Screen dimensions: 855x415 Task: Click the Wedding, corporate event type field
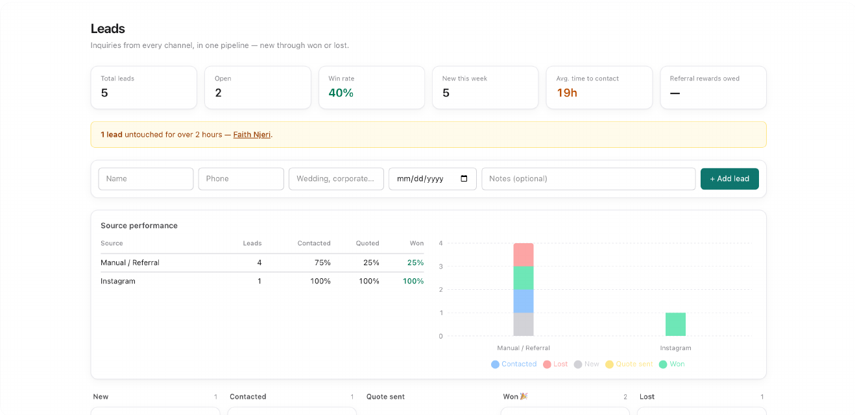[336, 179]
